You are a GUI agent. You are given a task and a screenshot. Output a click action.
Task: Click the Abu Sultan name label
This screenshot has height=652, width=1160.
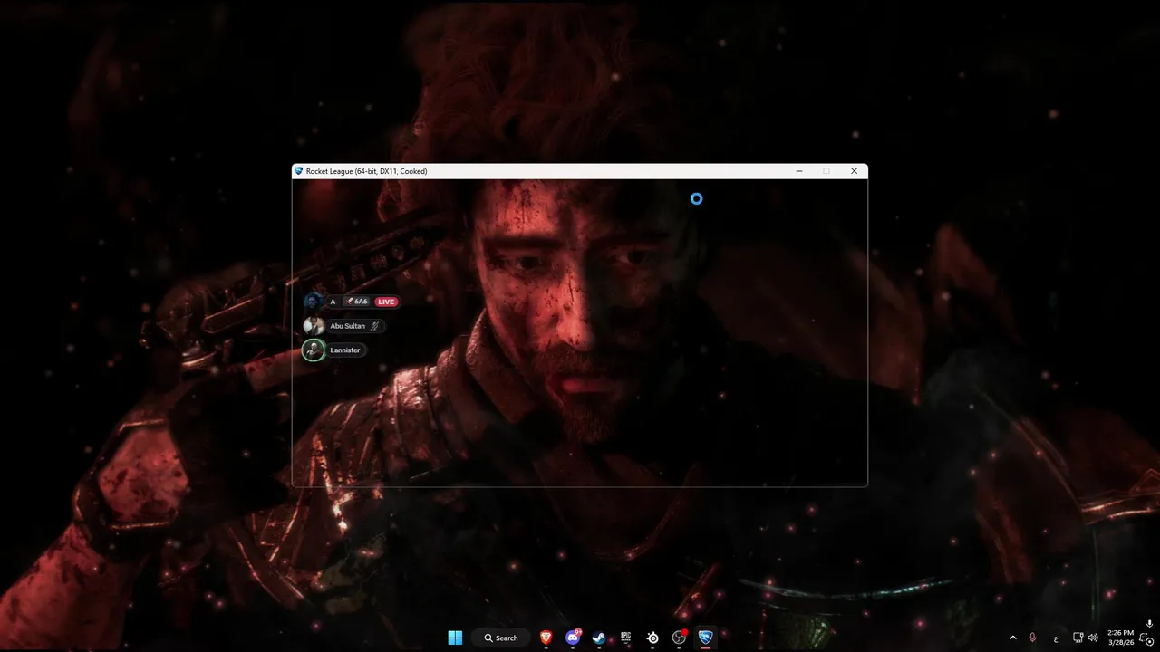(348, 326)
